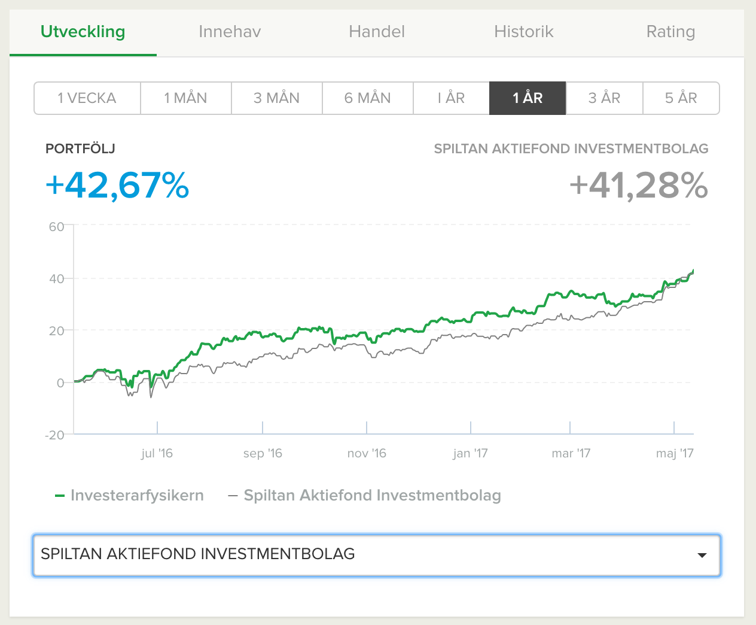This screenshot has height=625, width=756.
Task: Open the Handel tab
Action: (377, 32)
